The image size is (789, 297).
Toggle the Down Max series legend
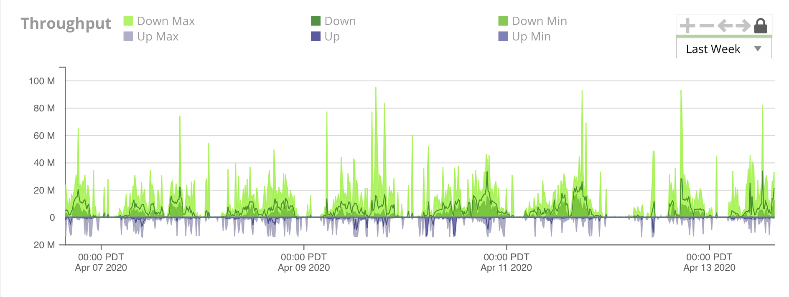pyautogui.click(x=159, y=21)
